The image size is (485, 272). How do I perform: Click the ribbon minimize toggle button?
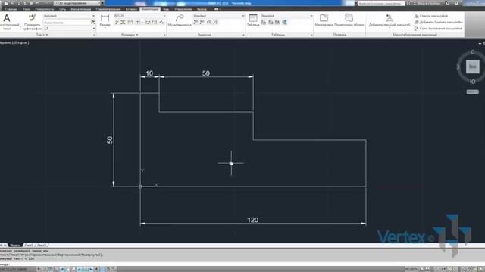coord(216,9)
